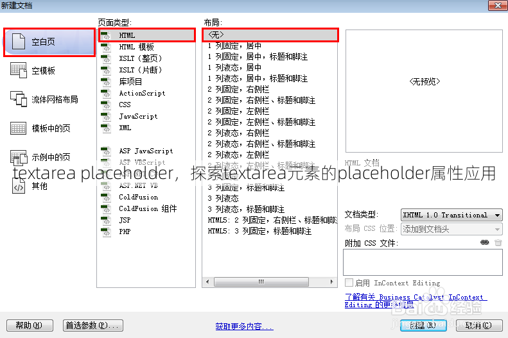Click the 取消(C) button
The image size is (508, 338).
(x=479, y=325)
